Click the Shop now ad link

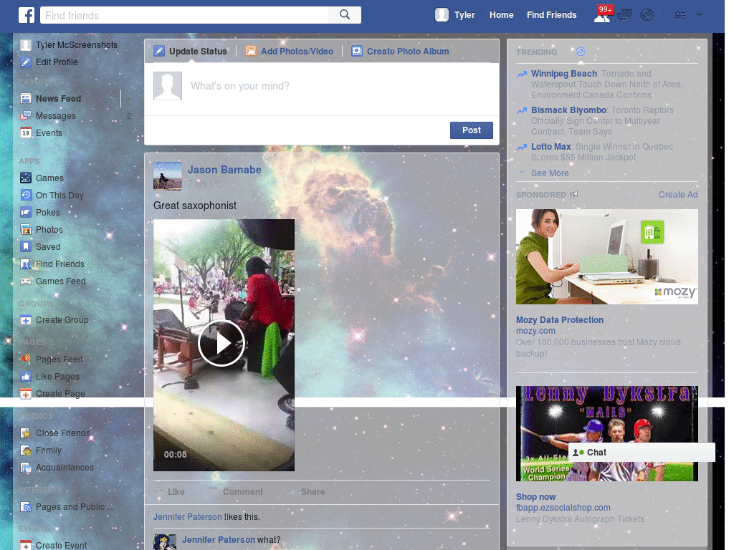coord(535,497)
